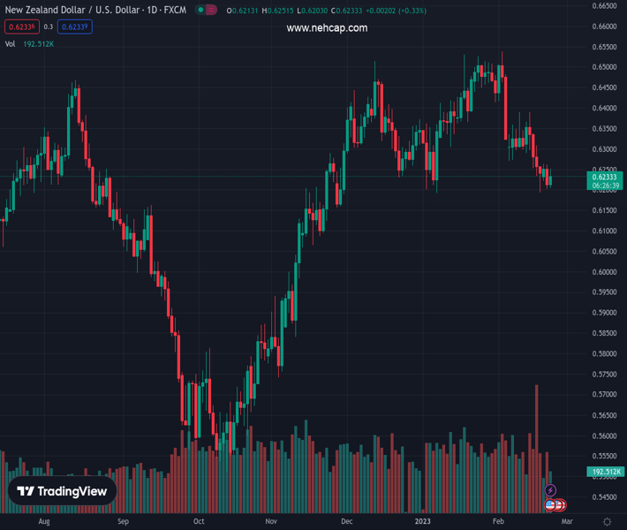The width and height of the screenshot is (627, 530).
Task: Click the www.nehcap.com watermark text
Action: (x=327, y=28)
